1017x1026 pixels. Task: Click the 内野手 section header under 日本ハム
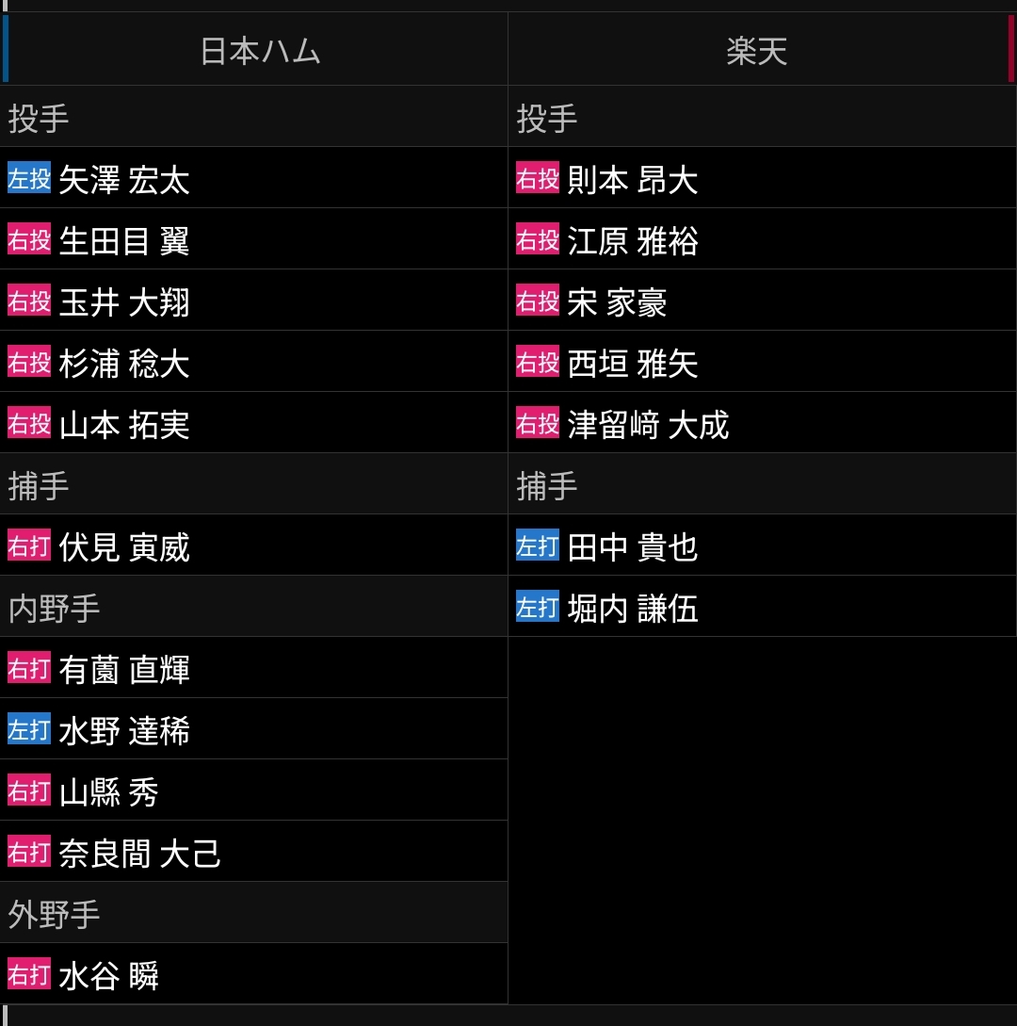tap(55, 608)
